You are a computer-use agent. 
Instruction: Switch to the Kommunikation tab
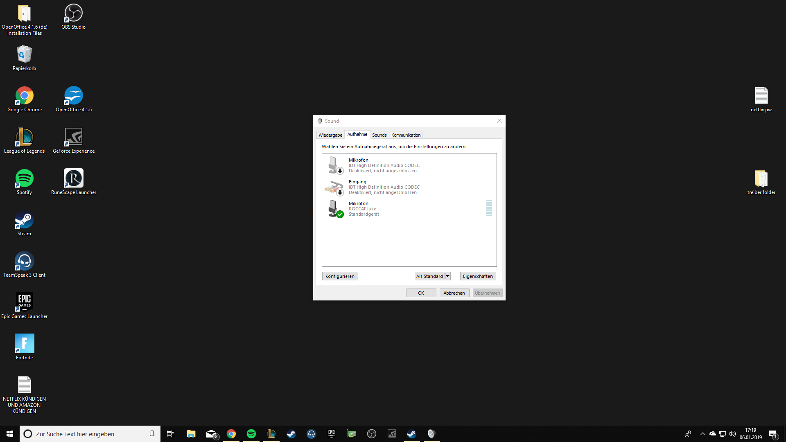(x=406, y=135)
